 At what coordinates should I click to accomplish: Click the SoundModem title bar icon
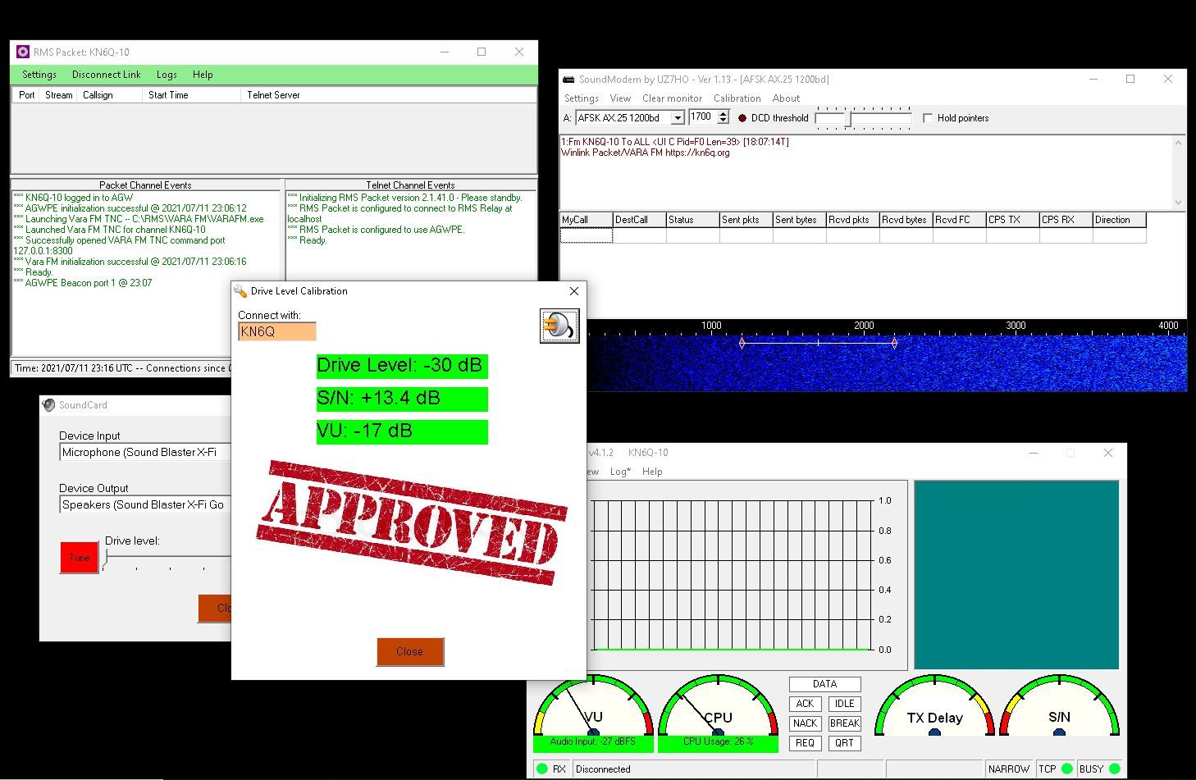click(568, 80)
